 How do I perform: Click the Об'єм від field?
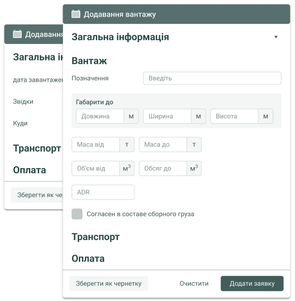click(95, 169)
